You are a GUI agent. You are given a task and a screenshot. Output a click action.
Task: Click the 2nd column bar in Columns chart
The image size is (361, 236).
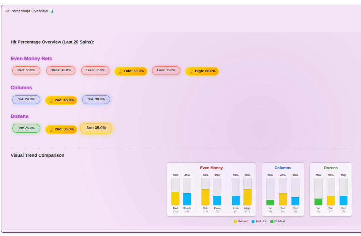(283, 199)
